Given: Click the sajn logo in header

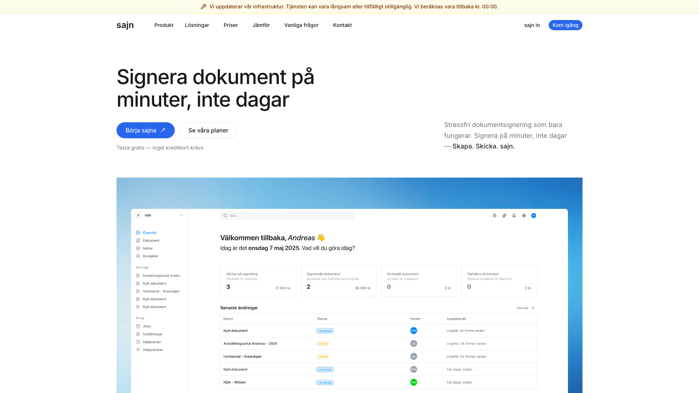Looking at the screenshot, I should tap(125, 25).
